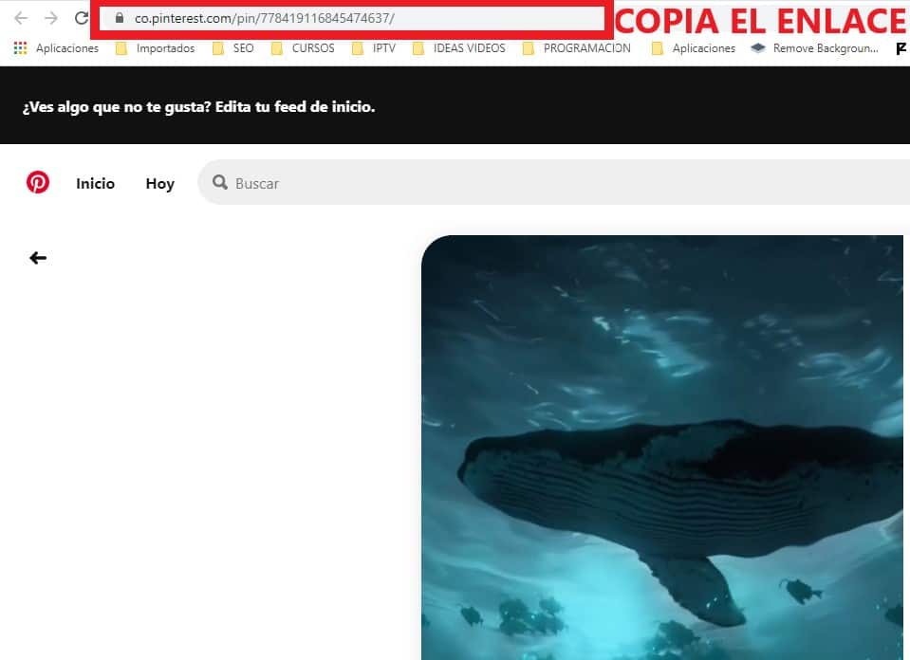Go back using the page's black arrow
Screen dimensions: 910x660
tap(38, 258)
